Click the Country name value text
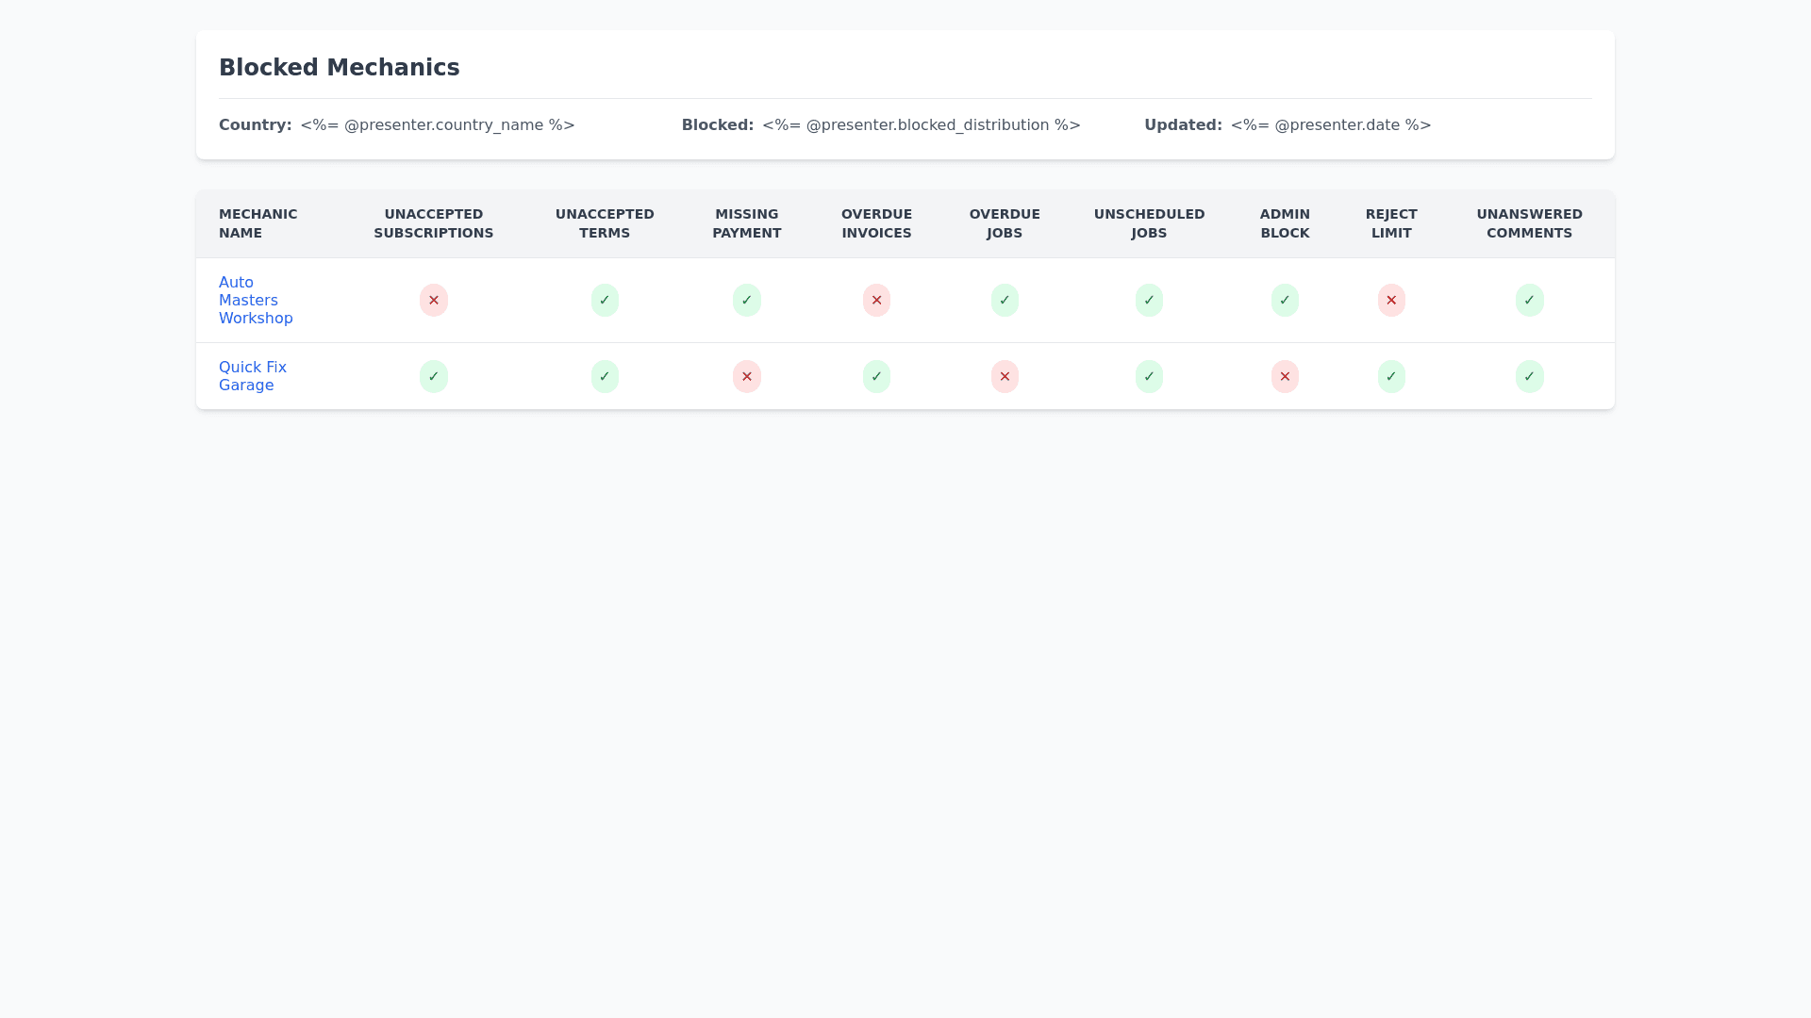 [x=438, y=125]
